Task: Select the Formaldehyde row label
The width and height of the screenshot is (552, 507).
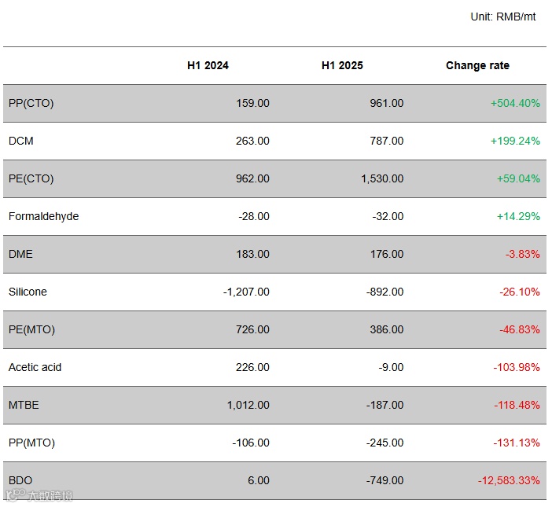Action: (43, 216)
